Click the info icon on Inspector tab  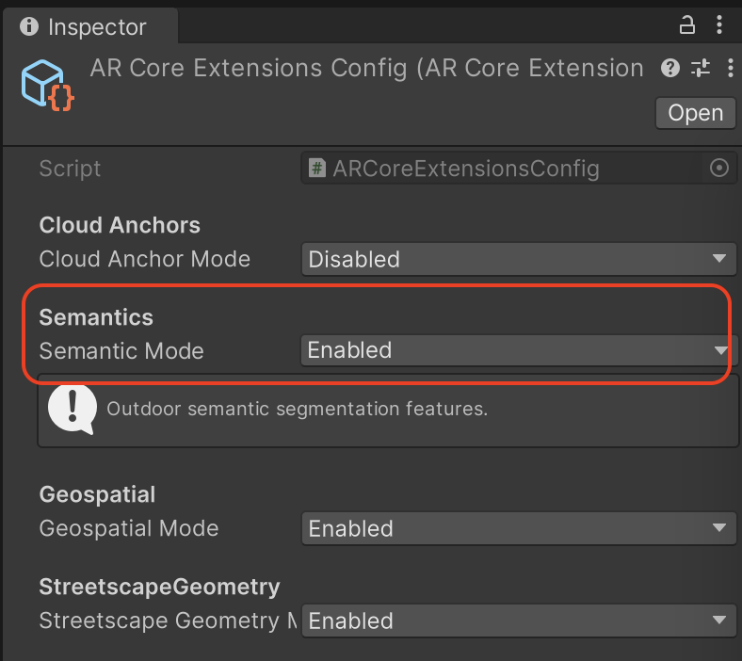click(x=29, y=26)
